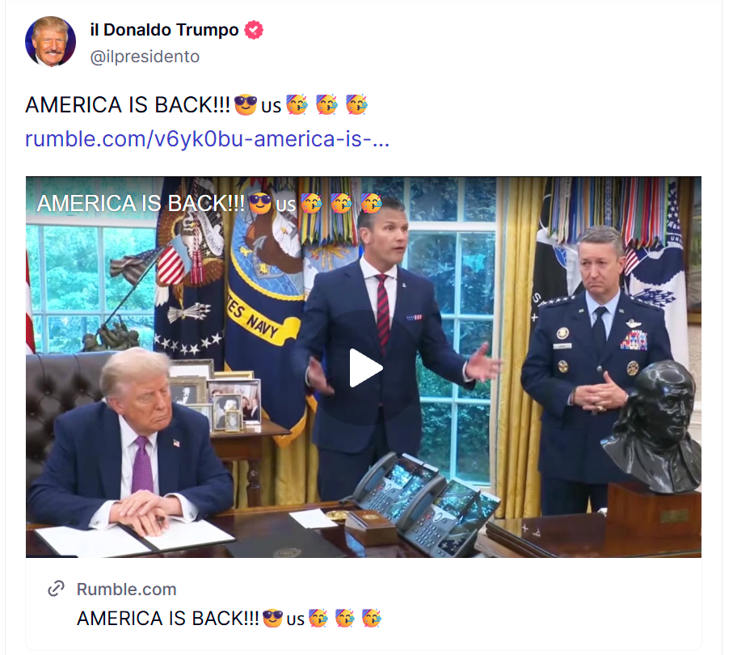Open the card title below Rumble.com
Viewport: 733px width, 655px height.
coord(229,619)
